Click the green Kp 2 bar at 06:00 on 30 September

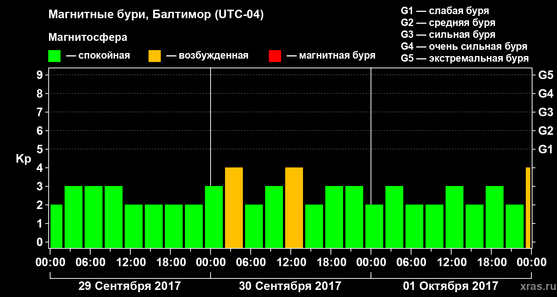click(x=254, y=226)
